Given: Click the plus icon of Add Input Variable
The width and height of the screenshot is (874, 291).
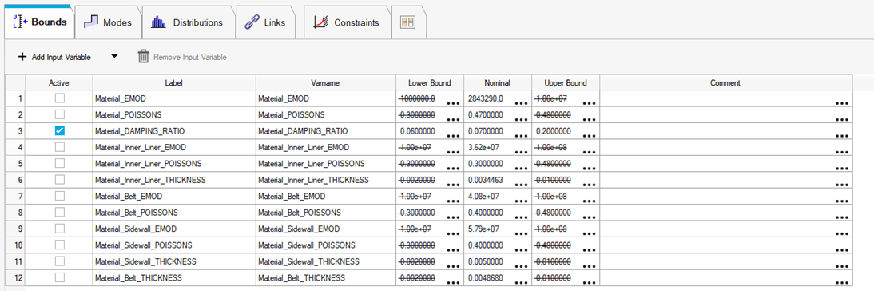Looking at the screenshot, I should tap(22, 57).
